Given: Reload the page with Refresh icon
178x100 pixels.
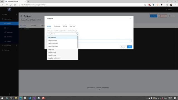Looking at the screenshot, I should [x=11, y=5].
